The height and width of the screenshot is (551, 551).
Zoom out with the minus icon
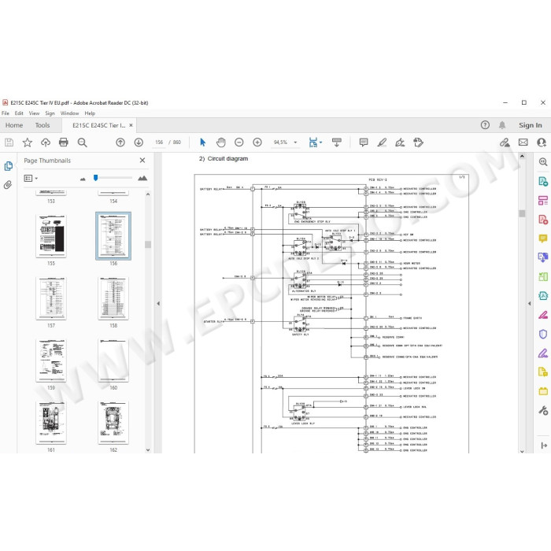tap(239, 142)
